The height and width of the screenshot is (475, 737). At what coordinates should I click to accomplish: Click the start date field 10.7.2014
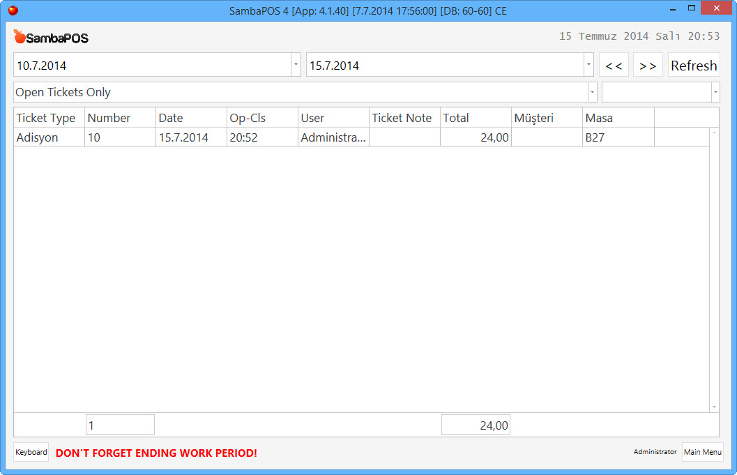point(151,66)
